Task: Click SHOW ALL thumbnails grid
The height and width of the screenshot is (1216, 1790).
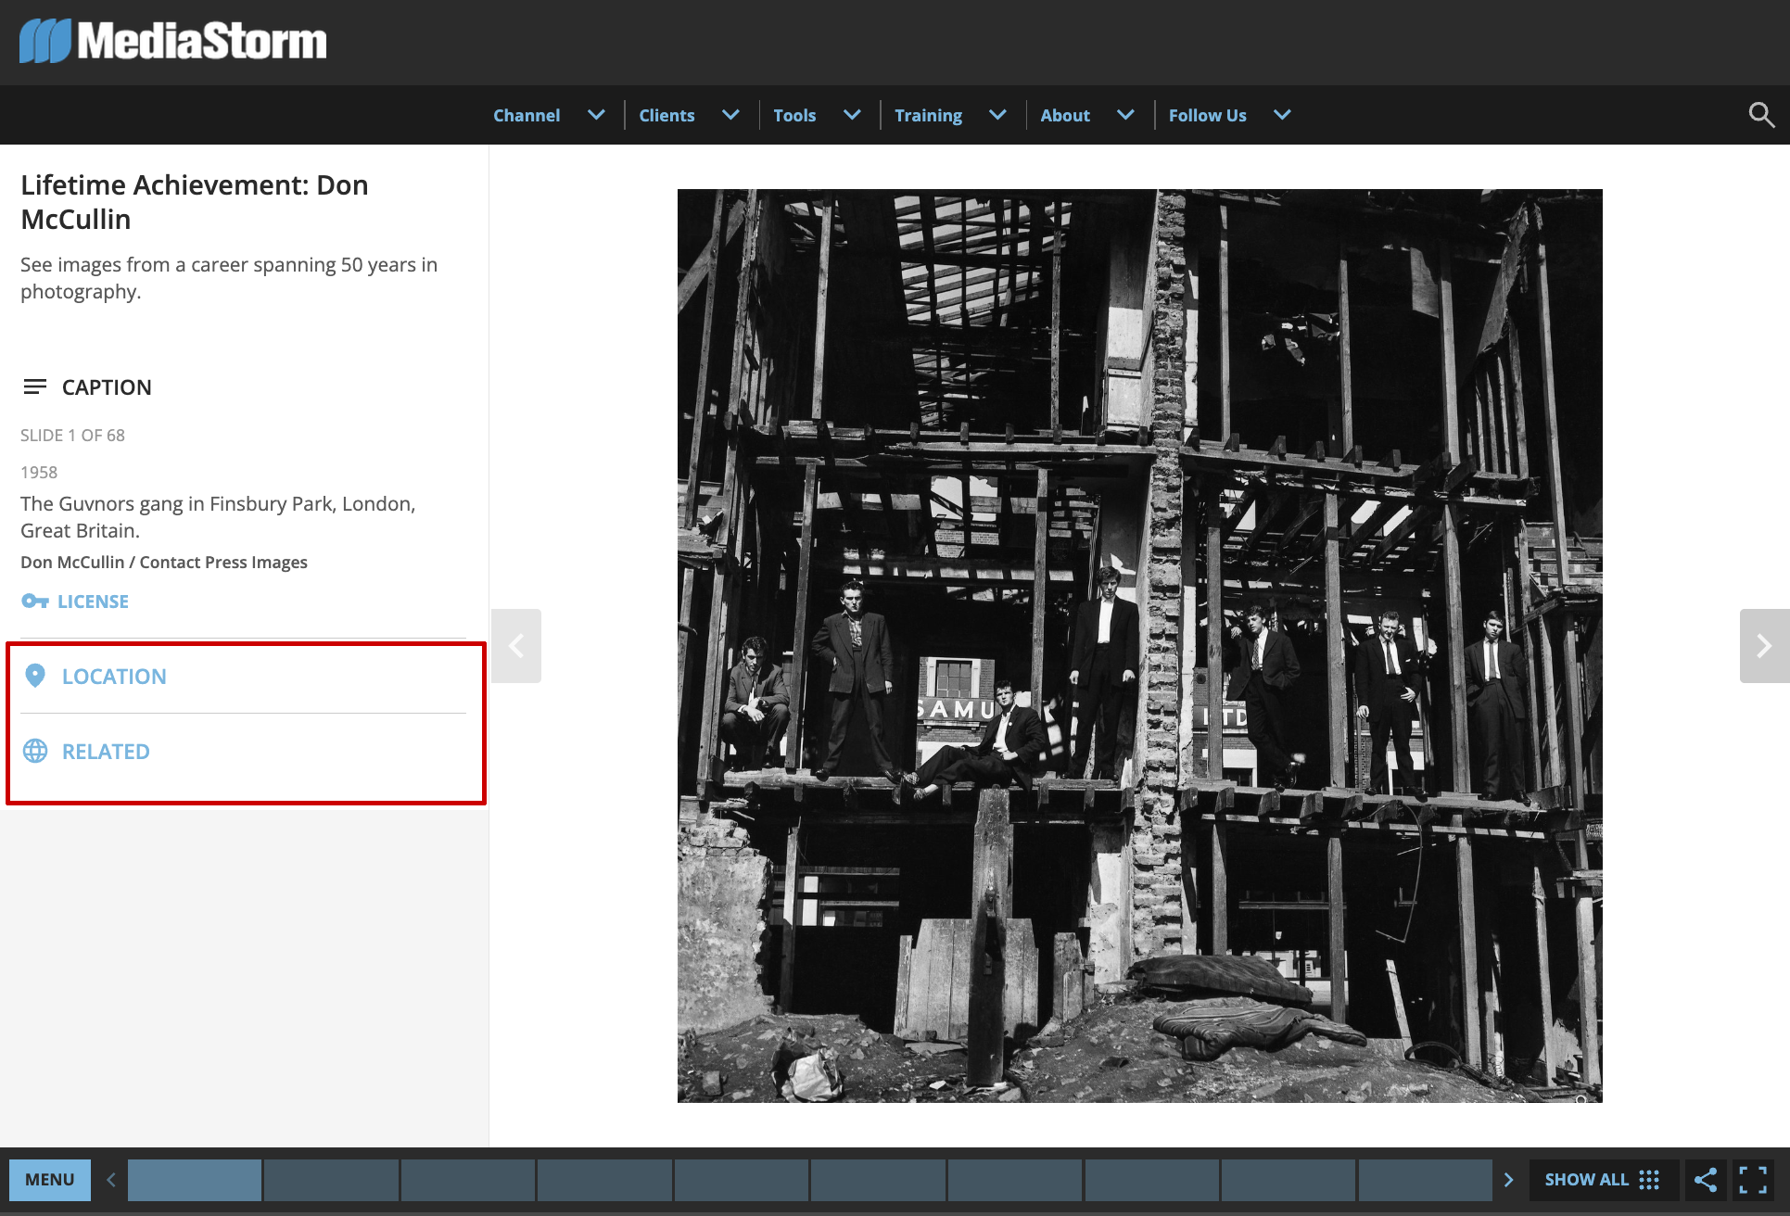Action: click(x=1601, y=1180)
